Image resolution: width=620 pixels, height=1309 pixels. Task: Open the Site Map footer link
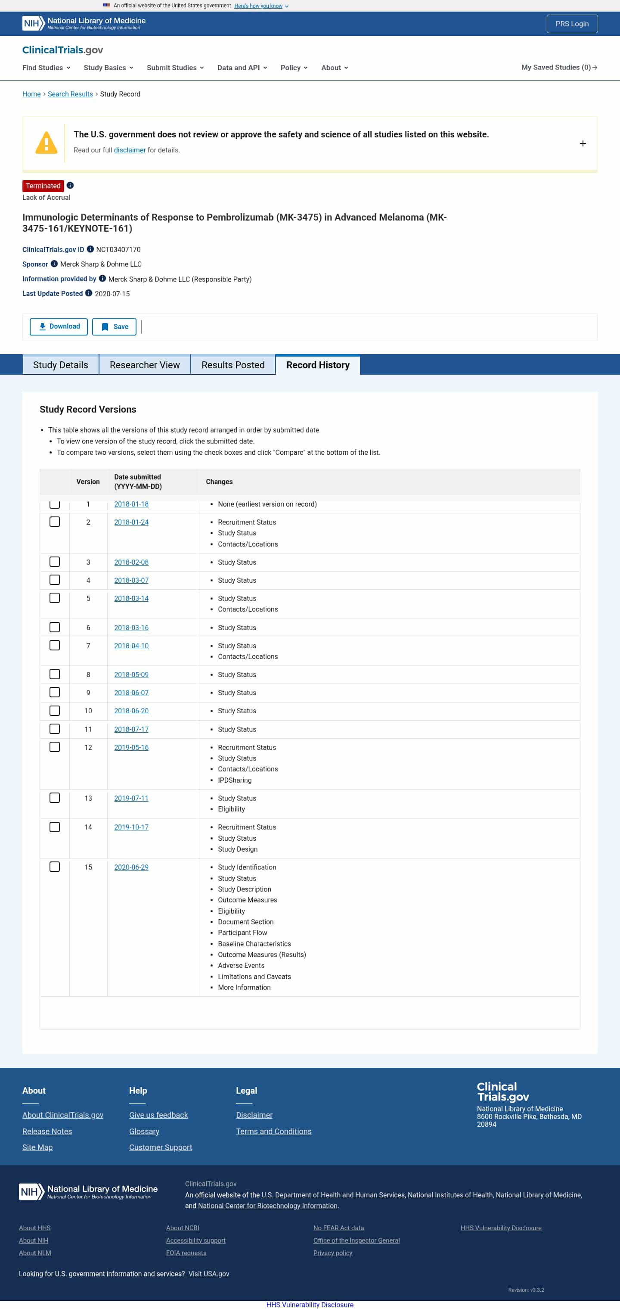pyautogui.click(x=37, y=1147)
